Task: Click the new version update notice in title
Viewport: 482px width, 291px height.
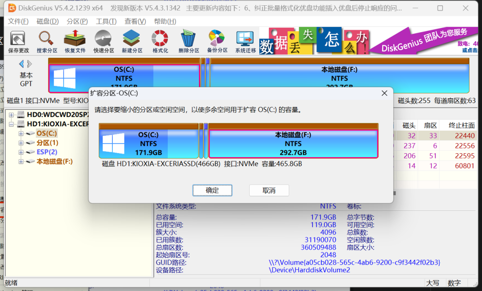Action: click(256, 8)
